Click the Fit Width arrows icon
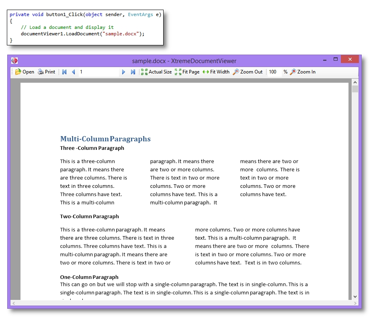Screen dimensions: 371x318 click(206, 72)
